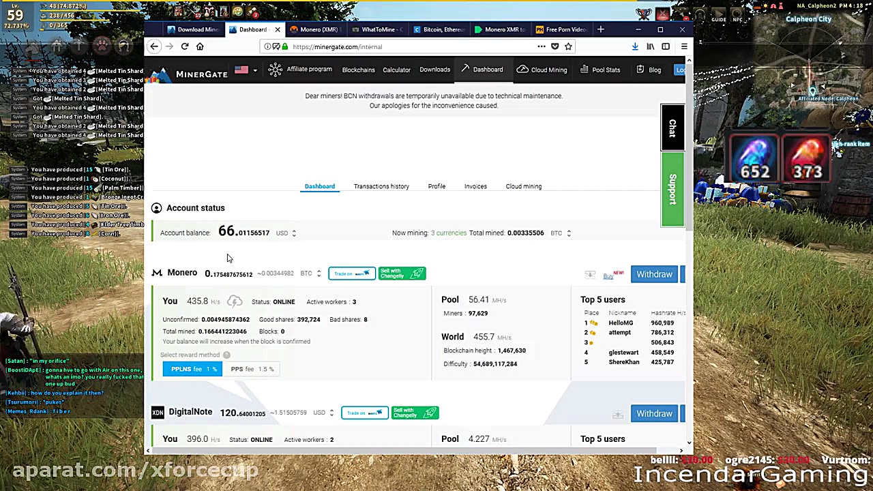Close the Dashboard tab
873x491 pixels.
[x=278, y=29]
